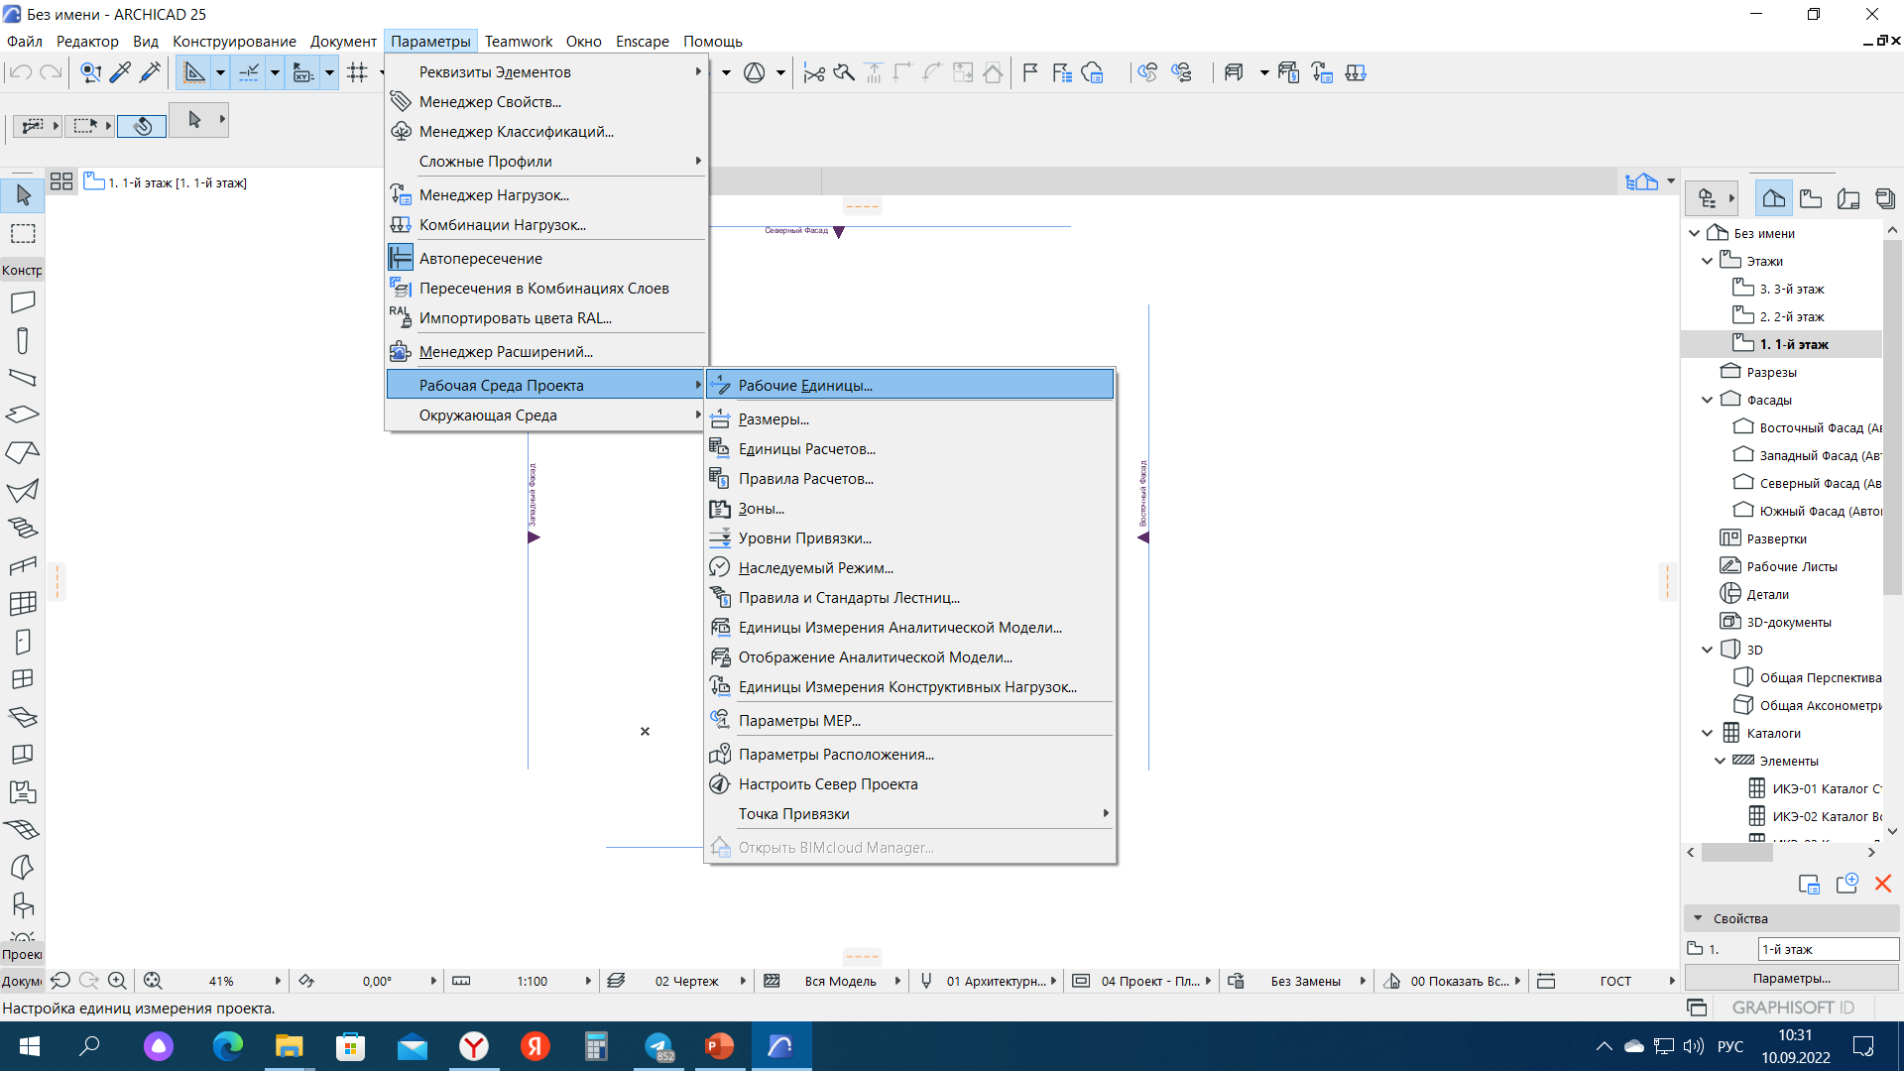Click the floor name field 1-й этаж
This screenshot has height=1071, width=1904.
click(x=1827, y=949)
